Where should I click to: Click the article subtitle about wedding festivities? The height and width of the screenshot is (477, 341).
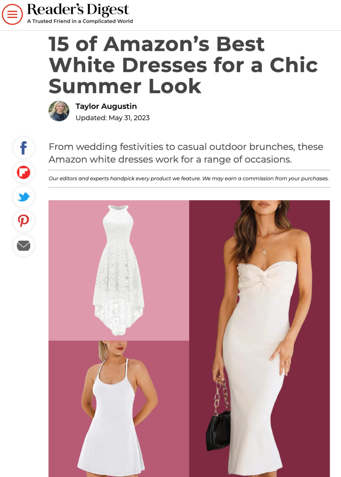186,153
